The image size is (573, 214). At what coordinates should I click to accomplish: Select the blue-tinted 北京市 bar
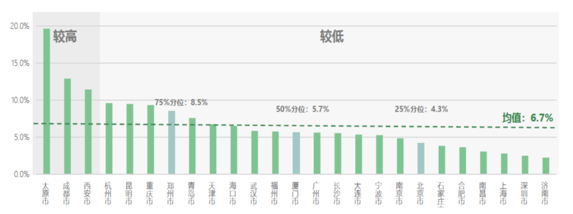(421, 158)
